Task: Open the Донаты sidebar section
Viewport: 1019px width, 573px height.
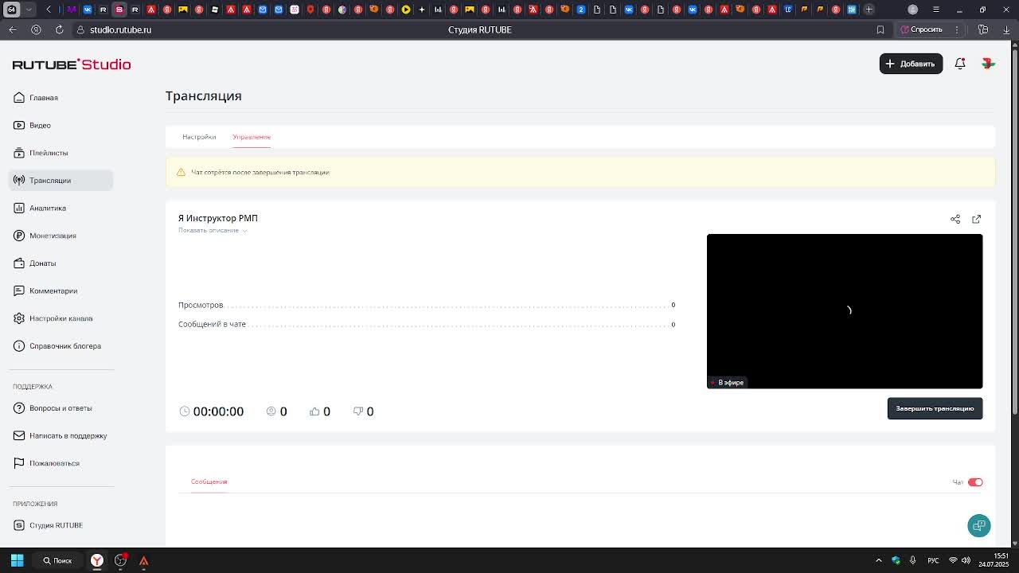Action: click(x=42, y=263)
